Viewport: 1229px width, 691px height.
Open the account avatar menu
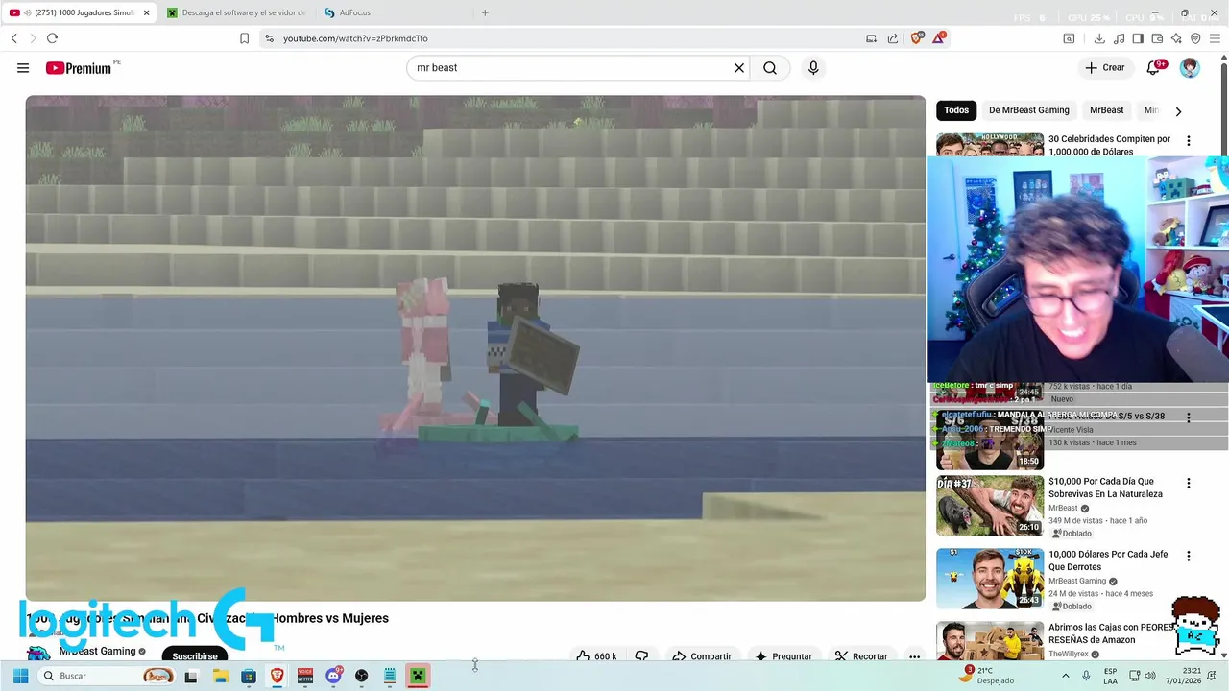click(1190, 68)
